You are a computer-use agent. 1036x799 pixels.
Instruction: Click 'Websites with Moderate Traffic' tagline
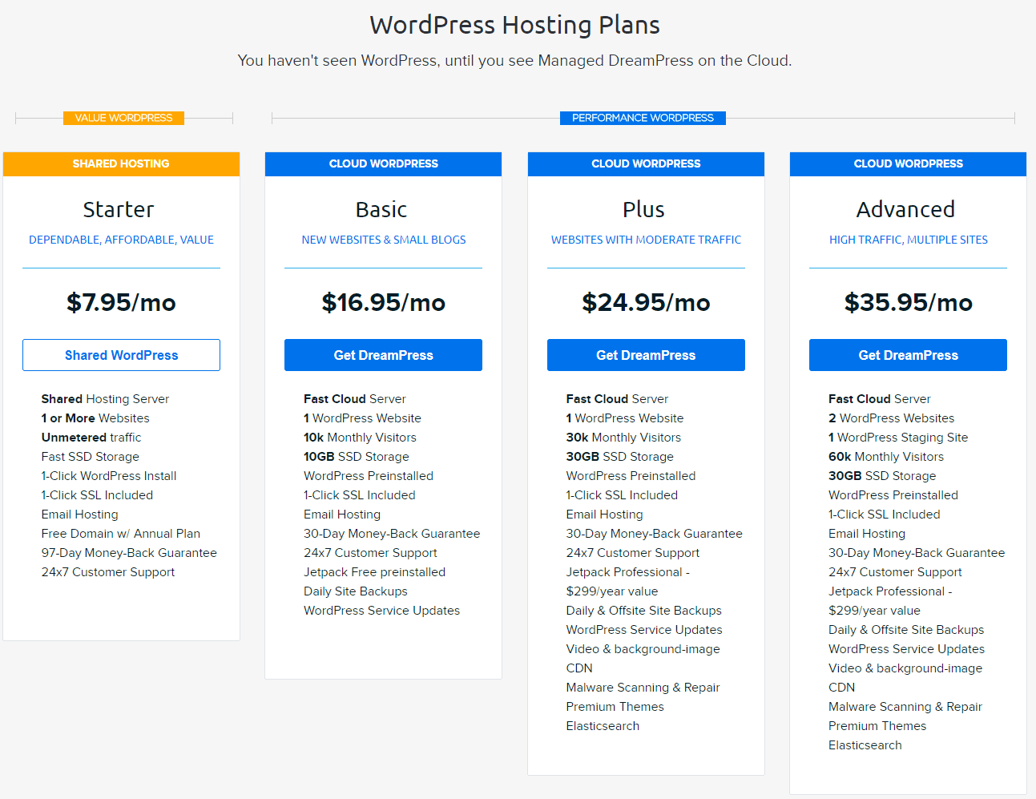(646, 240)
